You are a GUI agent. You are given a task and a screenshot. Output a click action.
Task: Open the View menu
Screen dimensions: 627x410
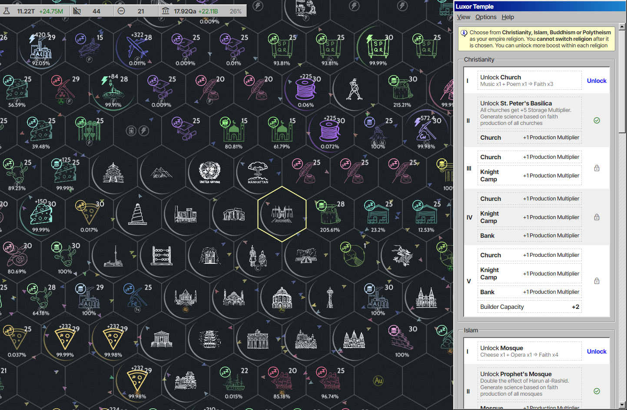463,17
